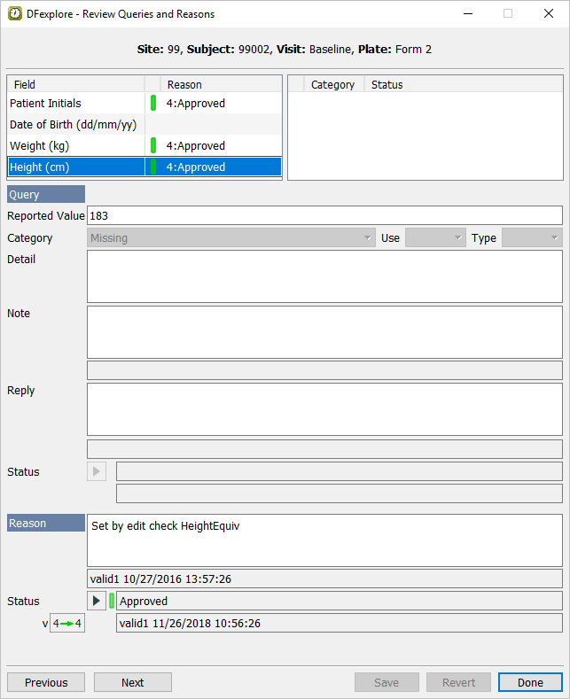
Task: Click the Reason status play arrow button
Action: coord(97,602)
